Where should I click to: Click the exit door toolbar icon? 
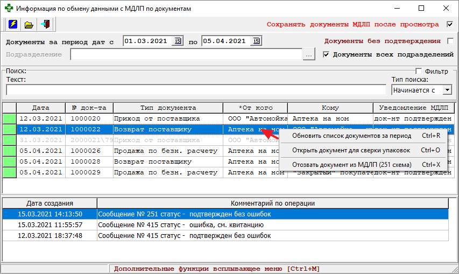click(x=45, y=25)
